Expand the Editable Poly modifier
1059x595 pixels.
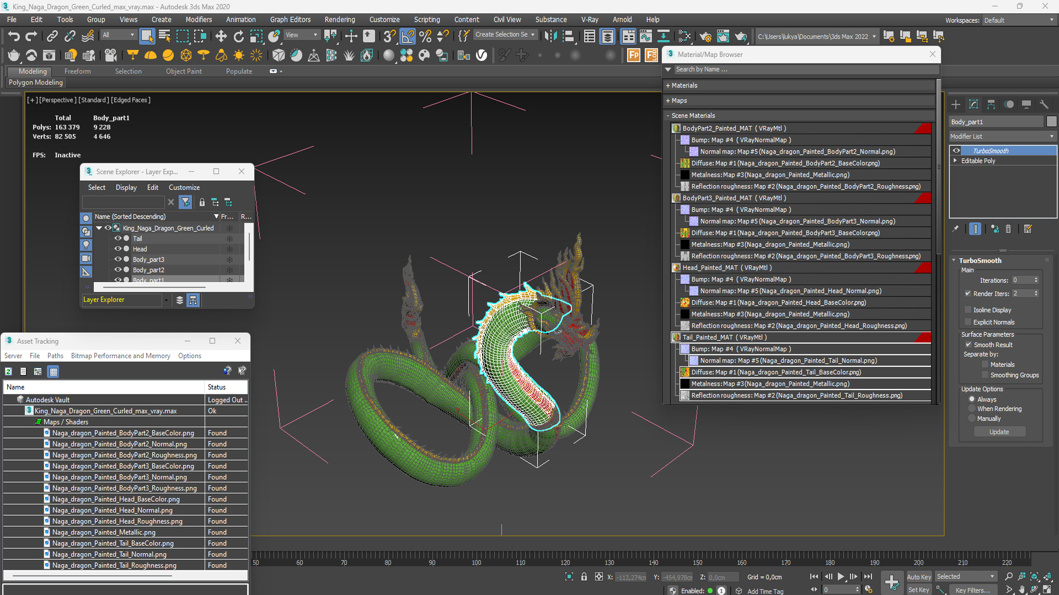pyautogui.click(x=955, y=161)
